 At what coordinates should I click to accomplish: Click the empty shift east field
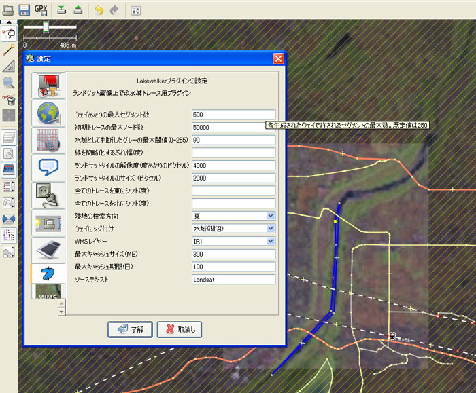[x=233, y=191]
